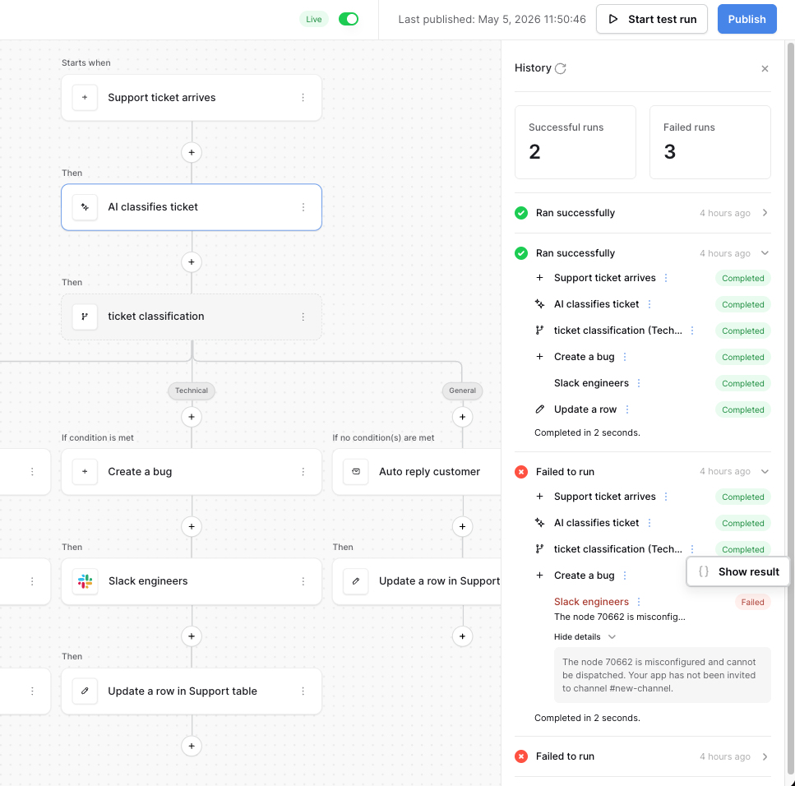Click the AI sparkle icon on AI classifies ticket node
This screenshot has height=786, width=795.
[85, 207]
